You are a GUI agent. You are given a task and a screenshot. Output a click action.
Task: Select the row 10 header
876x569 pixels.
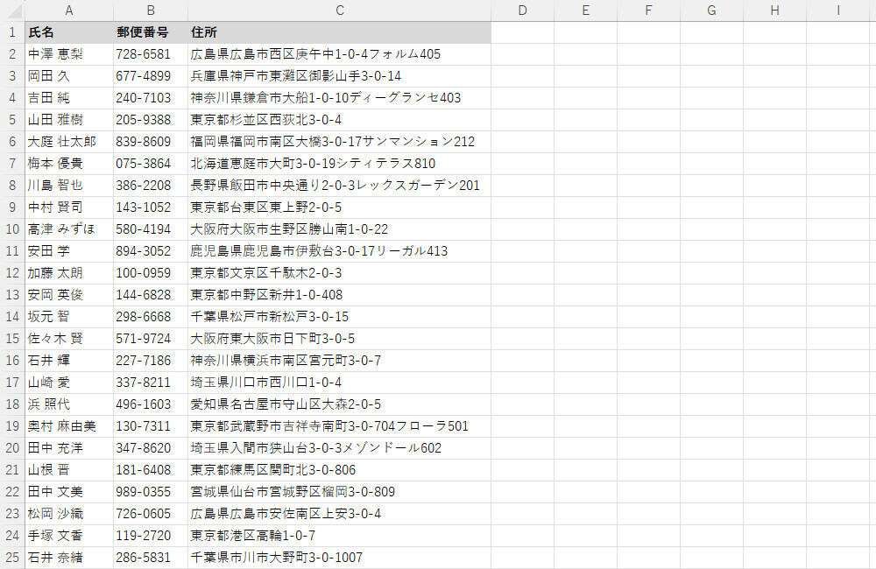(12, 229)
